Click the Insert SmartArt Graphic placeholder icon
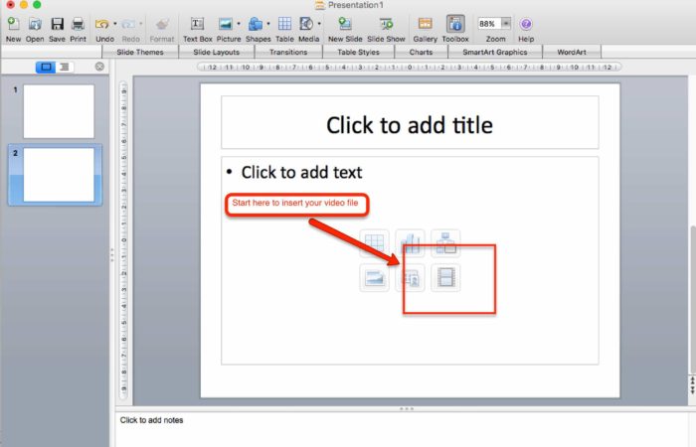The width and height of the screenshot is (696, 447). (x=445, y=243)
